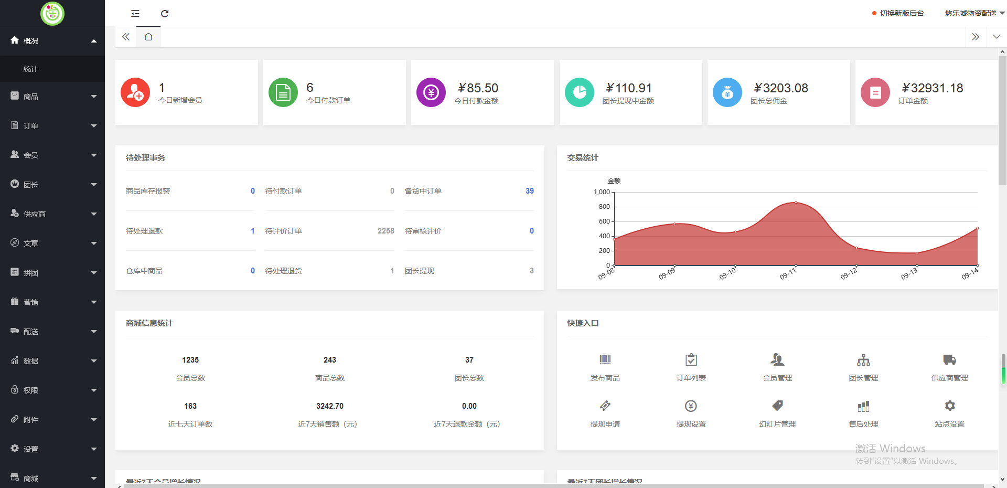Click a data point on the 交易统计 chart
1007x488 pixels.
tap(796, 201)
